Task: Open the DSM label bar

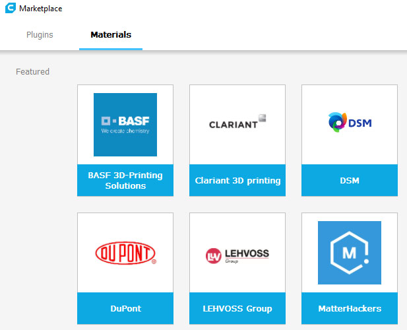Action: pos(350,180)
